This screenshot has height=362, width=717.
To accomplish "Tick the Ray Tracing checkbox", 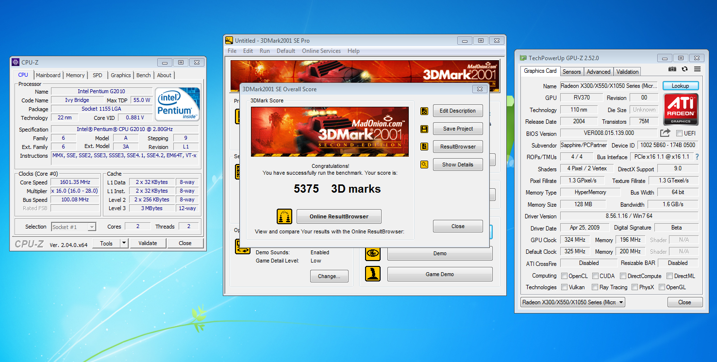I will 595,287.
